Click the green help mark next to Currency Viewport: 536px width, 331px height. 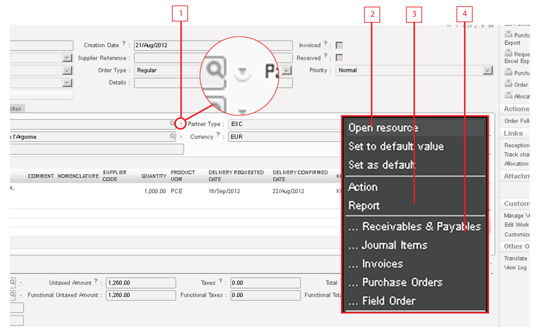tap(218, 135)
